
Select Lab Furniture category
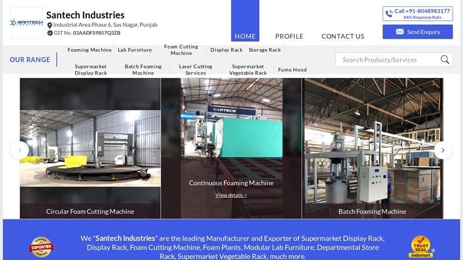135,50
